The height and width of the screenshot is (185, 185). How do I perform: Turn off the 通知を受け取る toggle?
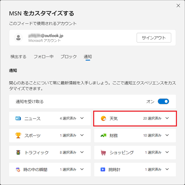coord(163,102)
